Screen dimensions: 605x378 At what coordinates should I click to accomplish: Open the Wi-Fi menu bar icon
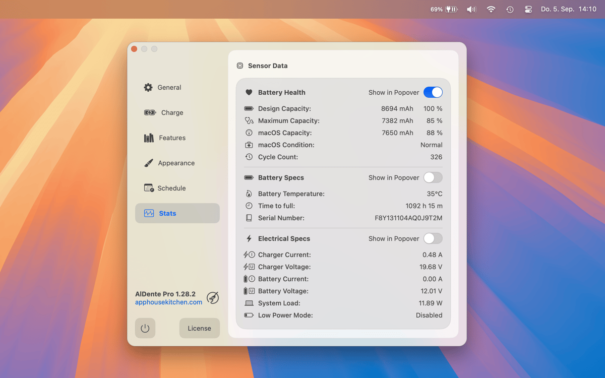coord(491,9)
